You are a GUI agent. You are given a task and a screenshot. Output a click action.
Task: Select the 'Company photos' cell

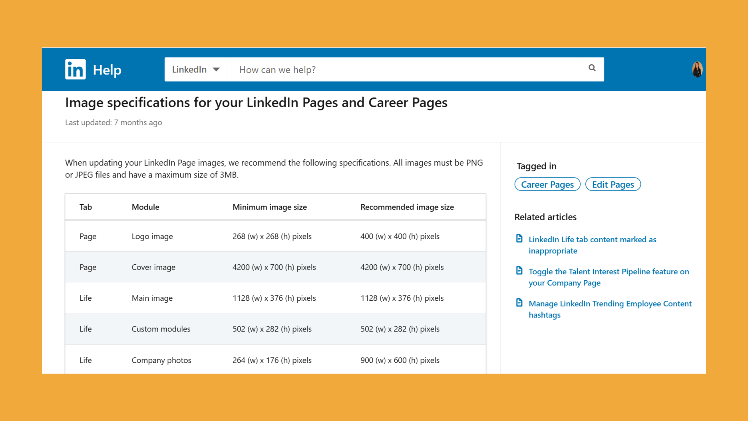tap(161, 360)
